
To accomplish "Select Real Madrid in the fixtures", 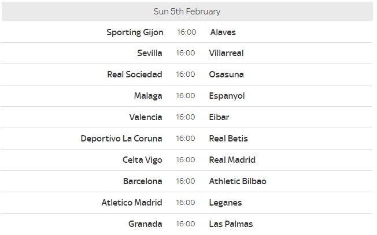I will pos(232,160).
